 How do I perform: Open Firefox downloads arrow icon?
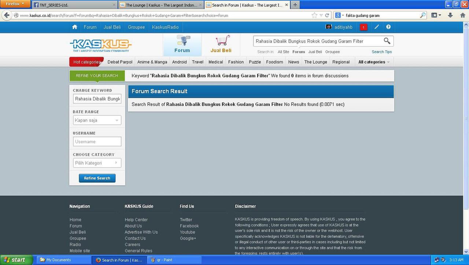pos(450,15)
